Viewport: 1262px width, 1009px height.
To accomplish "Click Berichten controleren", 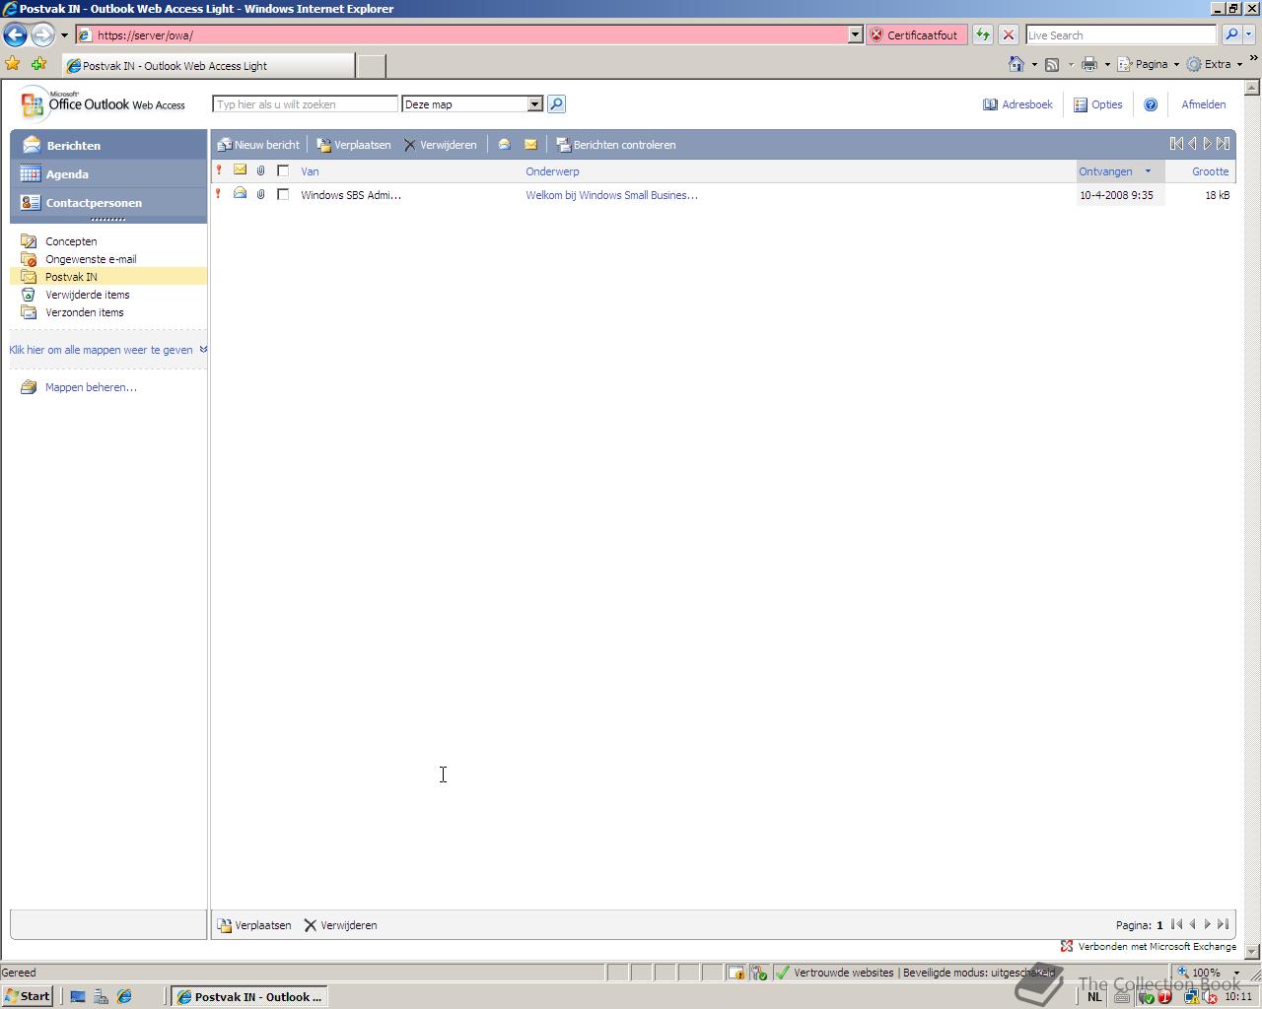I will click(x=616, y=145).
